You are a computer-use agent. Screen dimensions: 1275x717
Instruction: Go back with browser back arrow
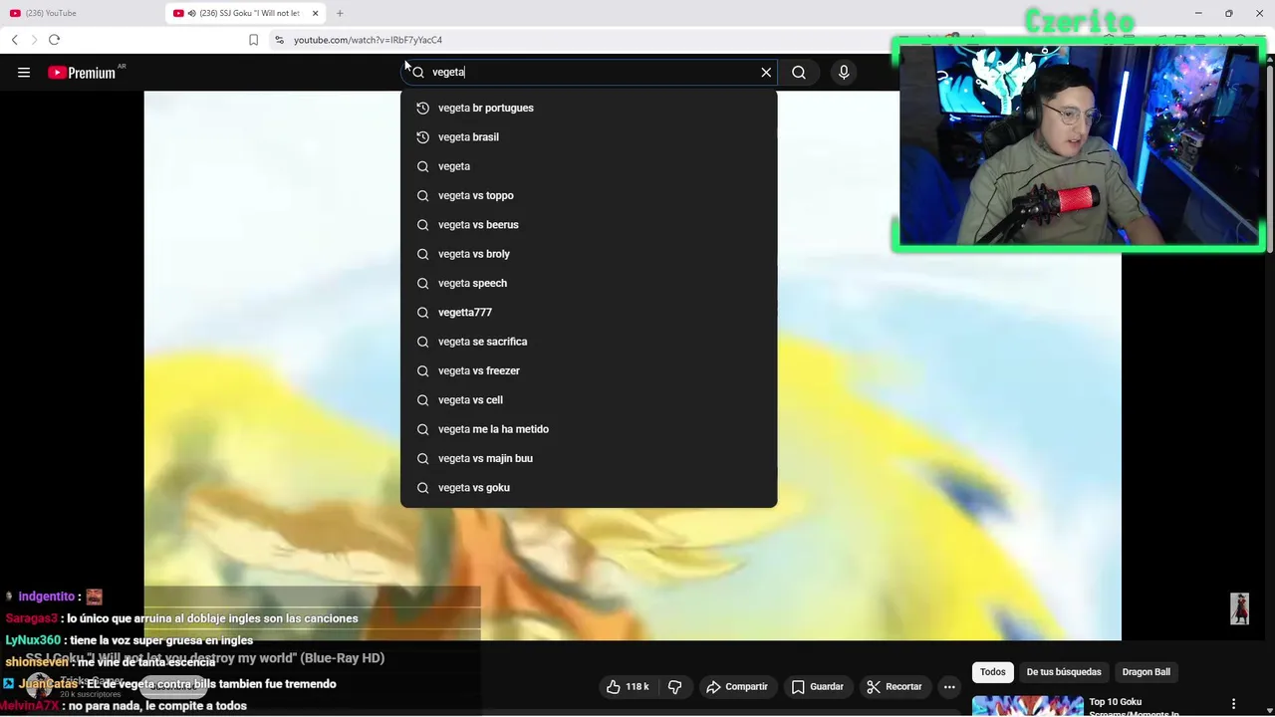click(14, 40)
